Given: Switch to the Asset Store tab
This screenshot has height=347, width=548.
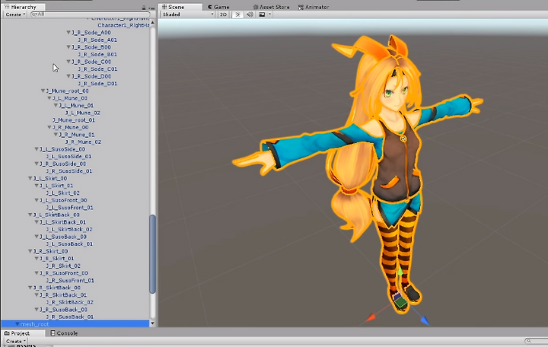Looking at the screenshot, I should coord(271,7).
